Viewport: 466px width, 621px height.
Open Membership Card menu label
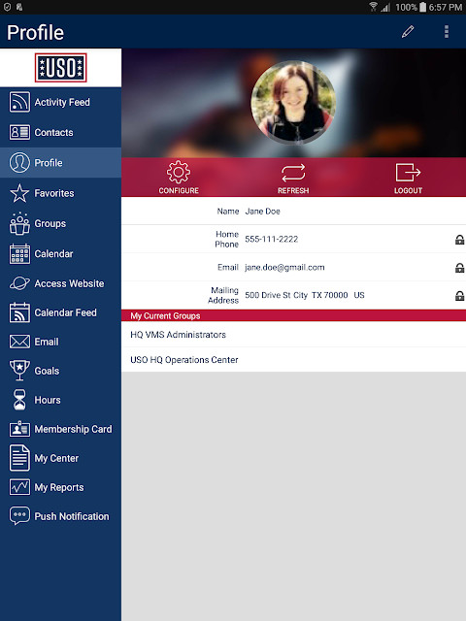(74, 429)
